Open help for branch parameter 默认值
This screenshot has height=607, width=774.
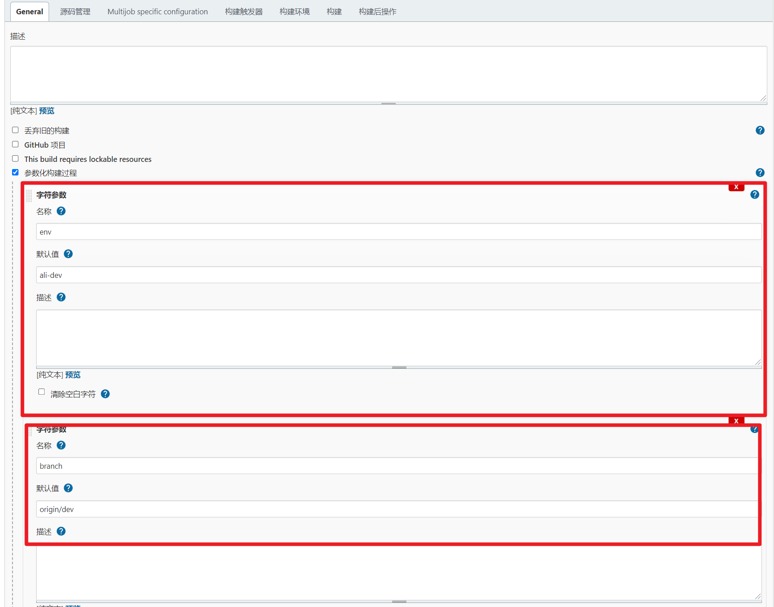pos(68,488)
